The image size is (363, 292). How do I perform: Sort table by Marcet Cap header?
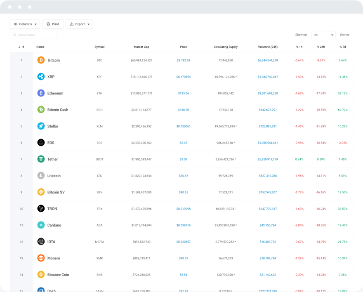click(x=141, y=47)
